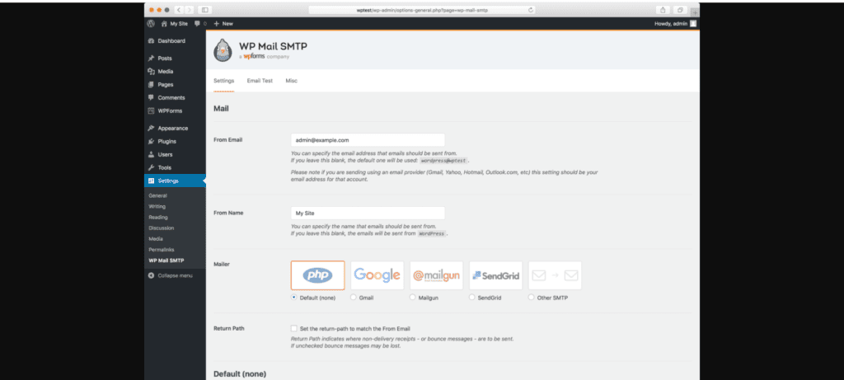
Task: Choose Other SMTP radio button
Action: pos(532,297)
